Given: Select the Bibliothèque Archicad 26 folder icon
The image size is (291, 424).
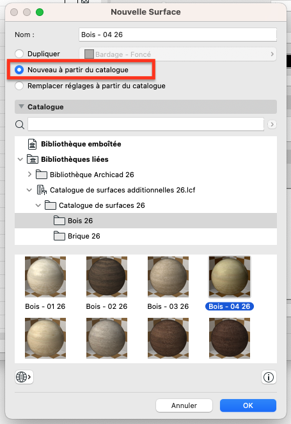Looking at the screenshot, I should coord(42,175).
